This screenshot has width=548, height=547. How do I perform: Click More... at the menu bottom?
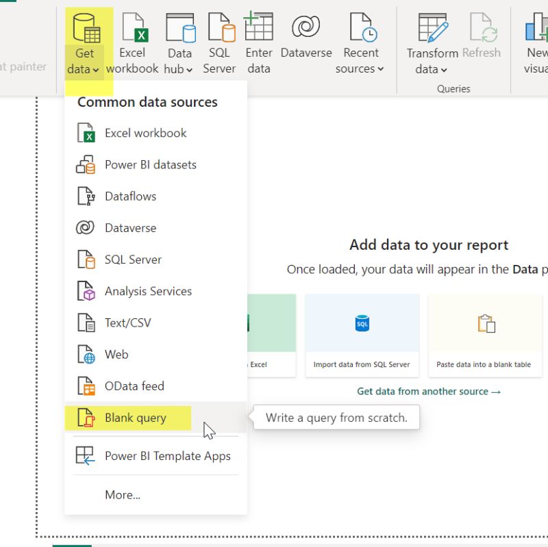coord(123,494)
